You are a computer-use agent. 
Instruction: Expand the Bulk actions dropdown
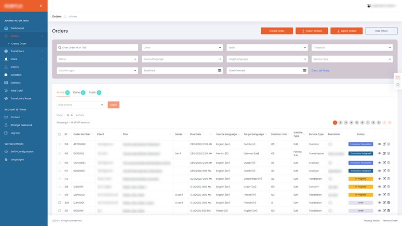[x=80, y=105]
